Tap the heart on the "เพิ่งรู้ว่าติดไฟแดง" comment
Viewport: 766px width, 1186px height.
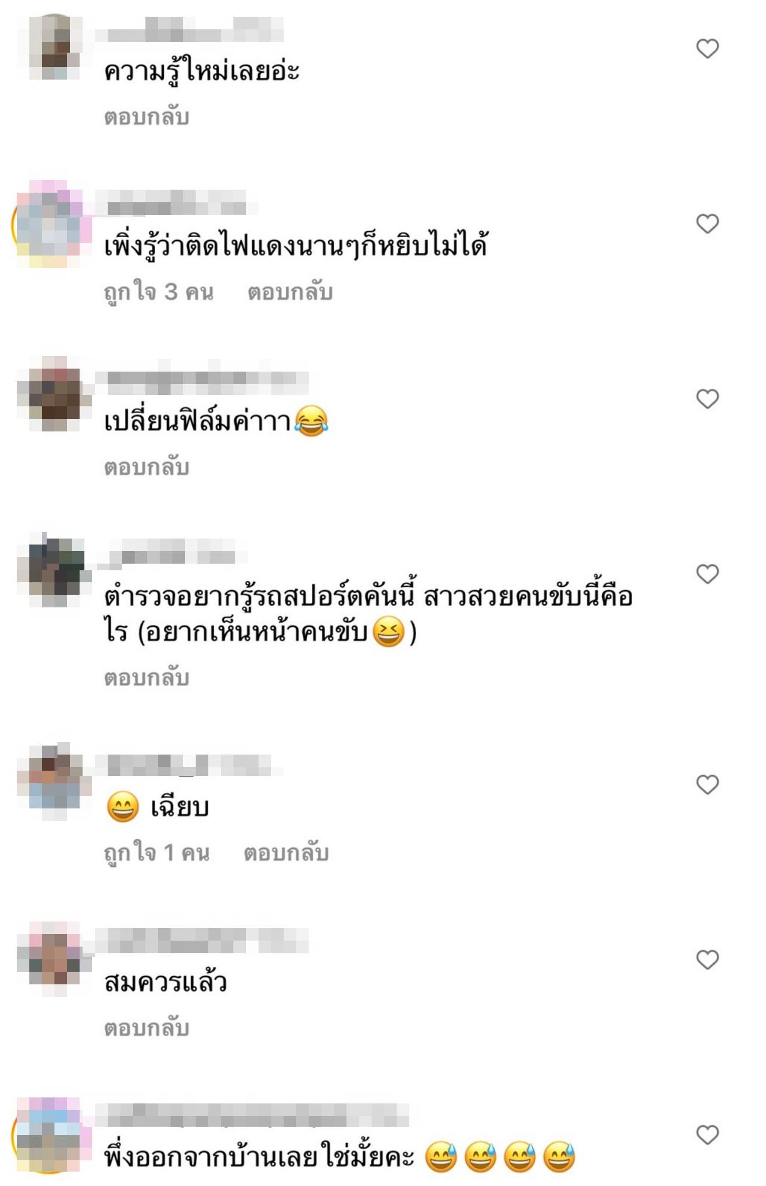click(707, 224)
